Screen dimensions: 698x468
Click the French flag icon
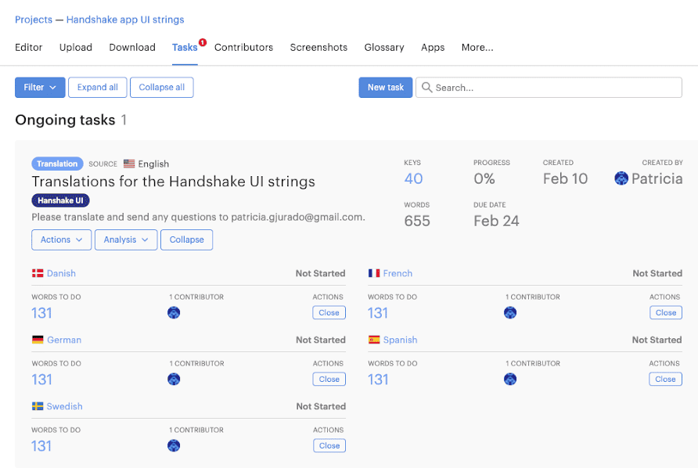[x=374, y=273]
